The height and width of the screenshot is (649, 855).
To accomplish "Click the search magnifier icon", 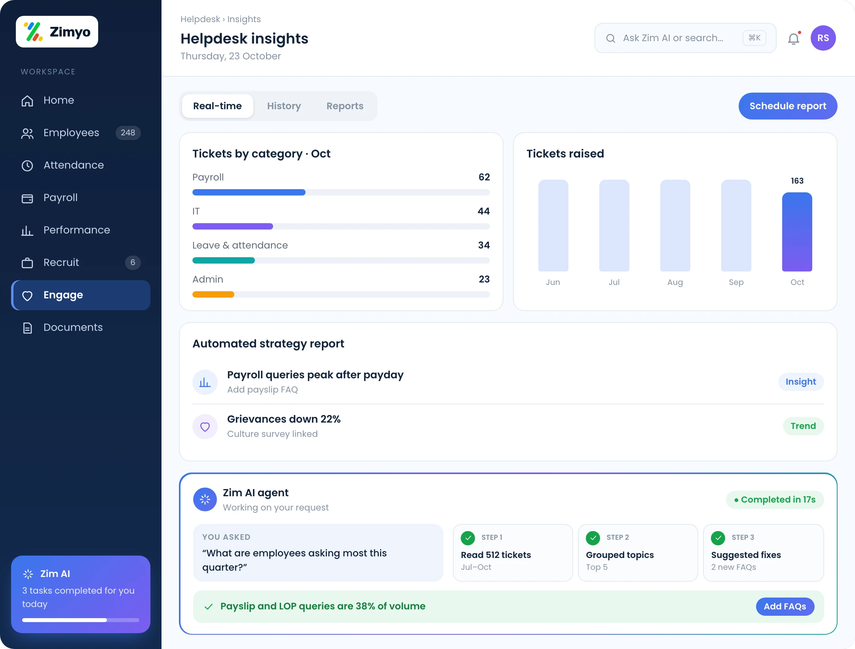I will pyautogui.click(x=611, y=38).
